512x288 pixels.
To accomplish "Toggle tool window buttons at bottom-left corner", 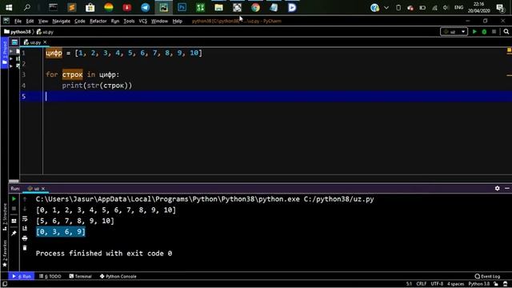I will pos(5,284).
